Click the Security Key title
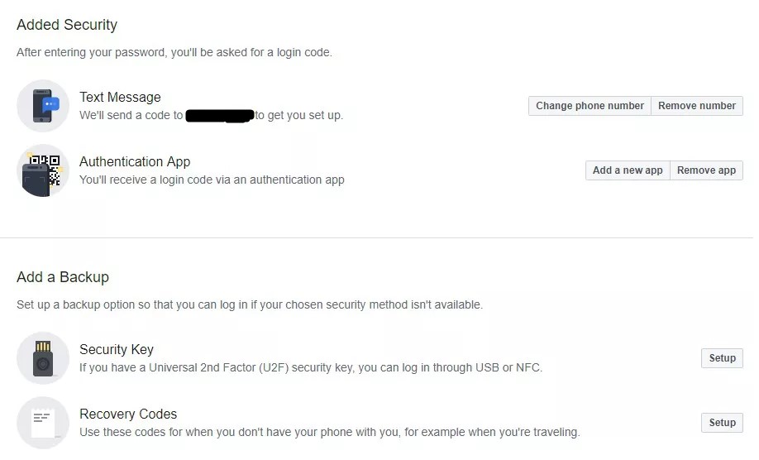 pos(117,350)
